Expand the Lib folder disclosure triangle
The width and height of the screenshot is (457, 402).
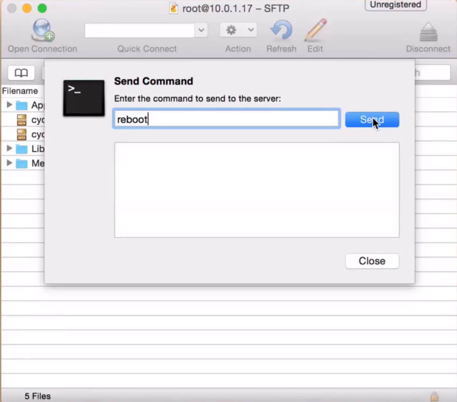click(9, 149)
